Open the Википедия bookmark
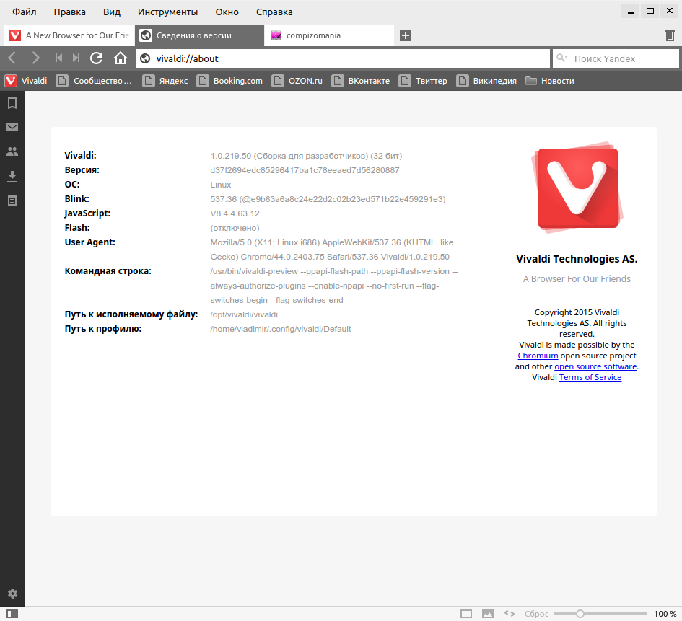Image resolution: width=682 pixels, height=621 pixels. coord(486,81)
